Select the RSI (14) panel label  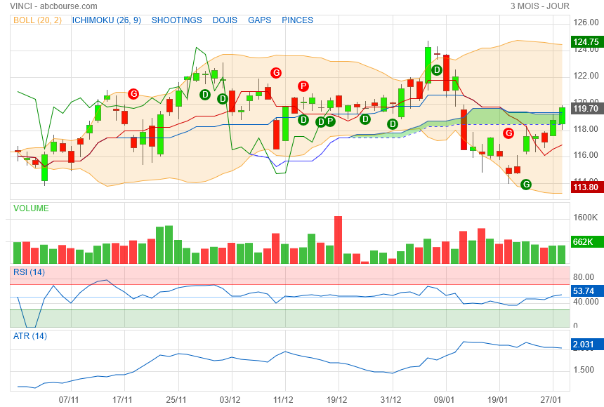pos(29,272)
